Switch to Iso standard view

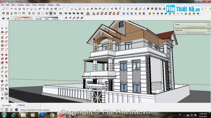pyautogui.click(x=3, y=13)
